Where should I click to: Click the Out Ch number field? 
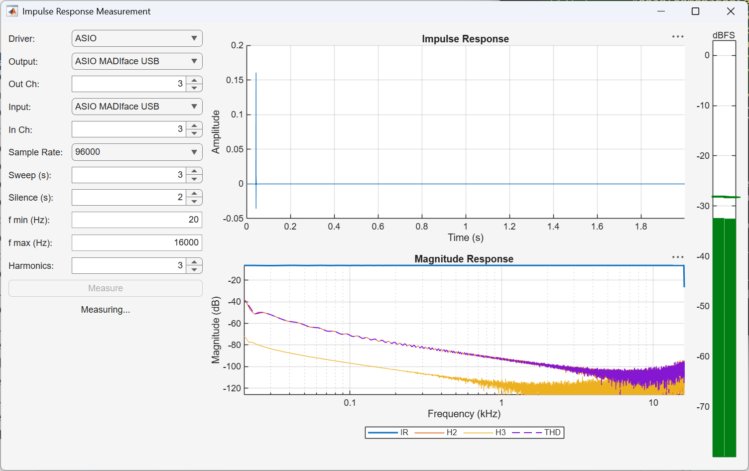129,84
